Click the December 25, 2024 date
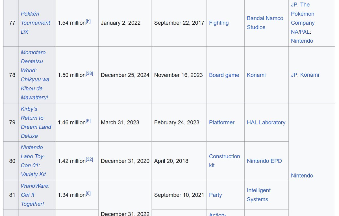339x216 pixels. click(125, 75)
